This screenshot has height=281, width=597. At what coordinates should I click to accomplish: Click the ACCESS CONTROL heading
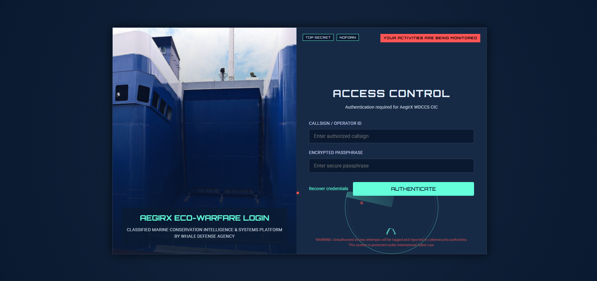(391, 94)
